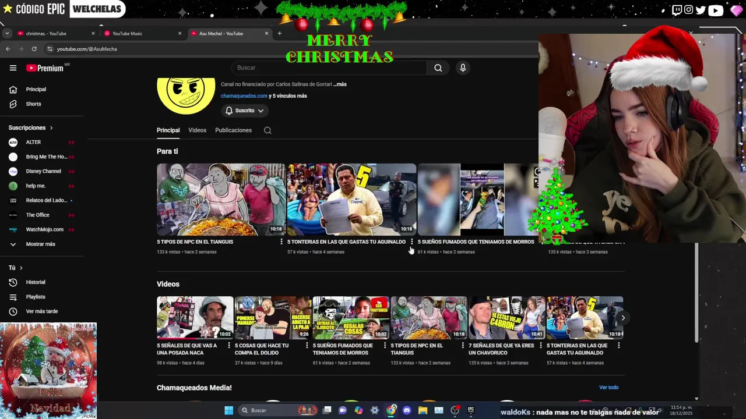Image resolution: width=746 pixels, height=419 pixels.
Task: Open options menu for COMPA EL DOLIDO video
Action: pos(307,346)
